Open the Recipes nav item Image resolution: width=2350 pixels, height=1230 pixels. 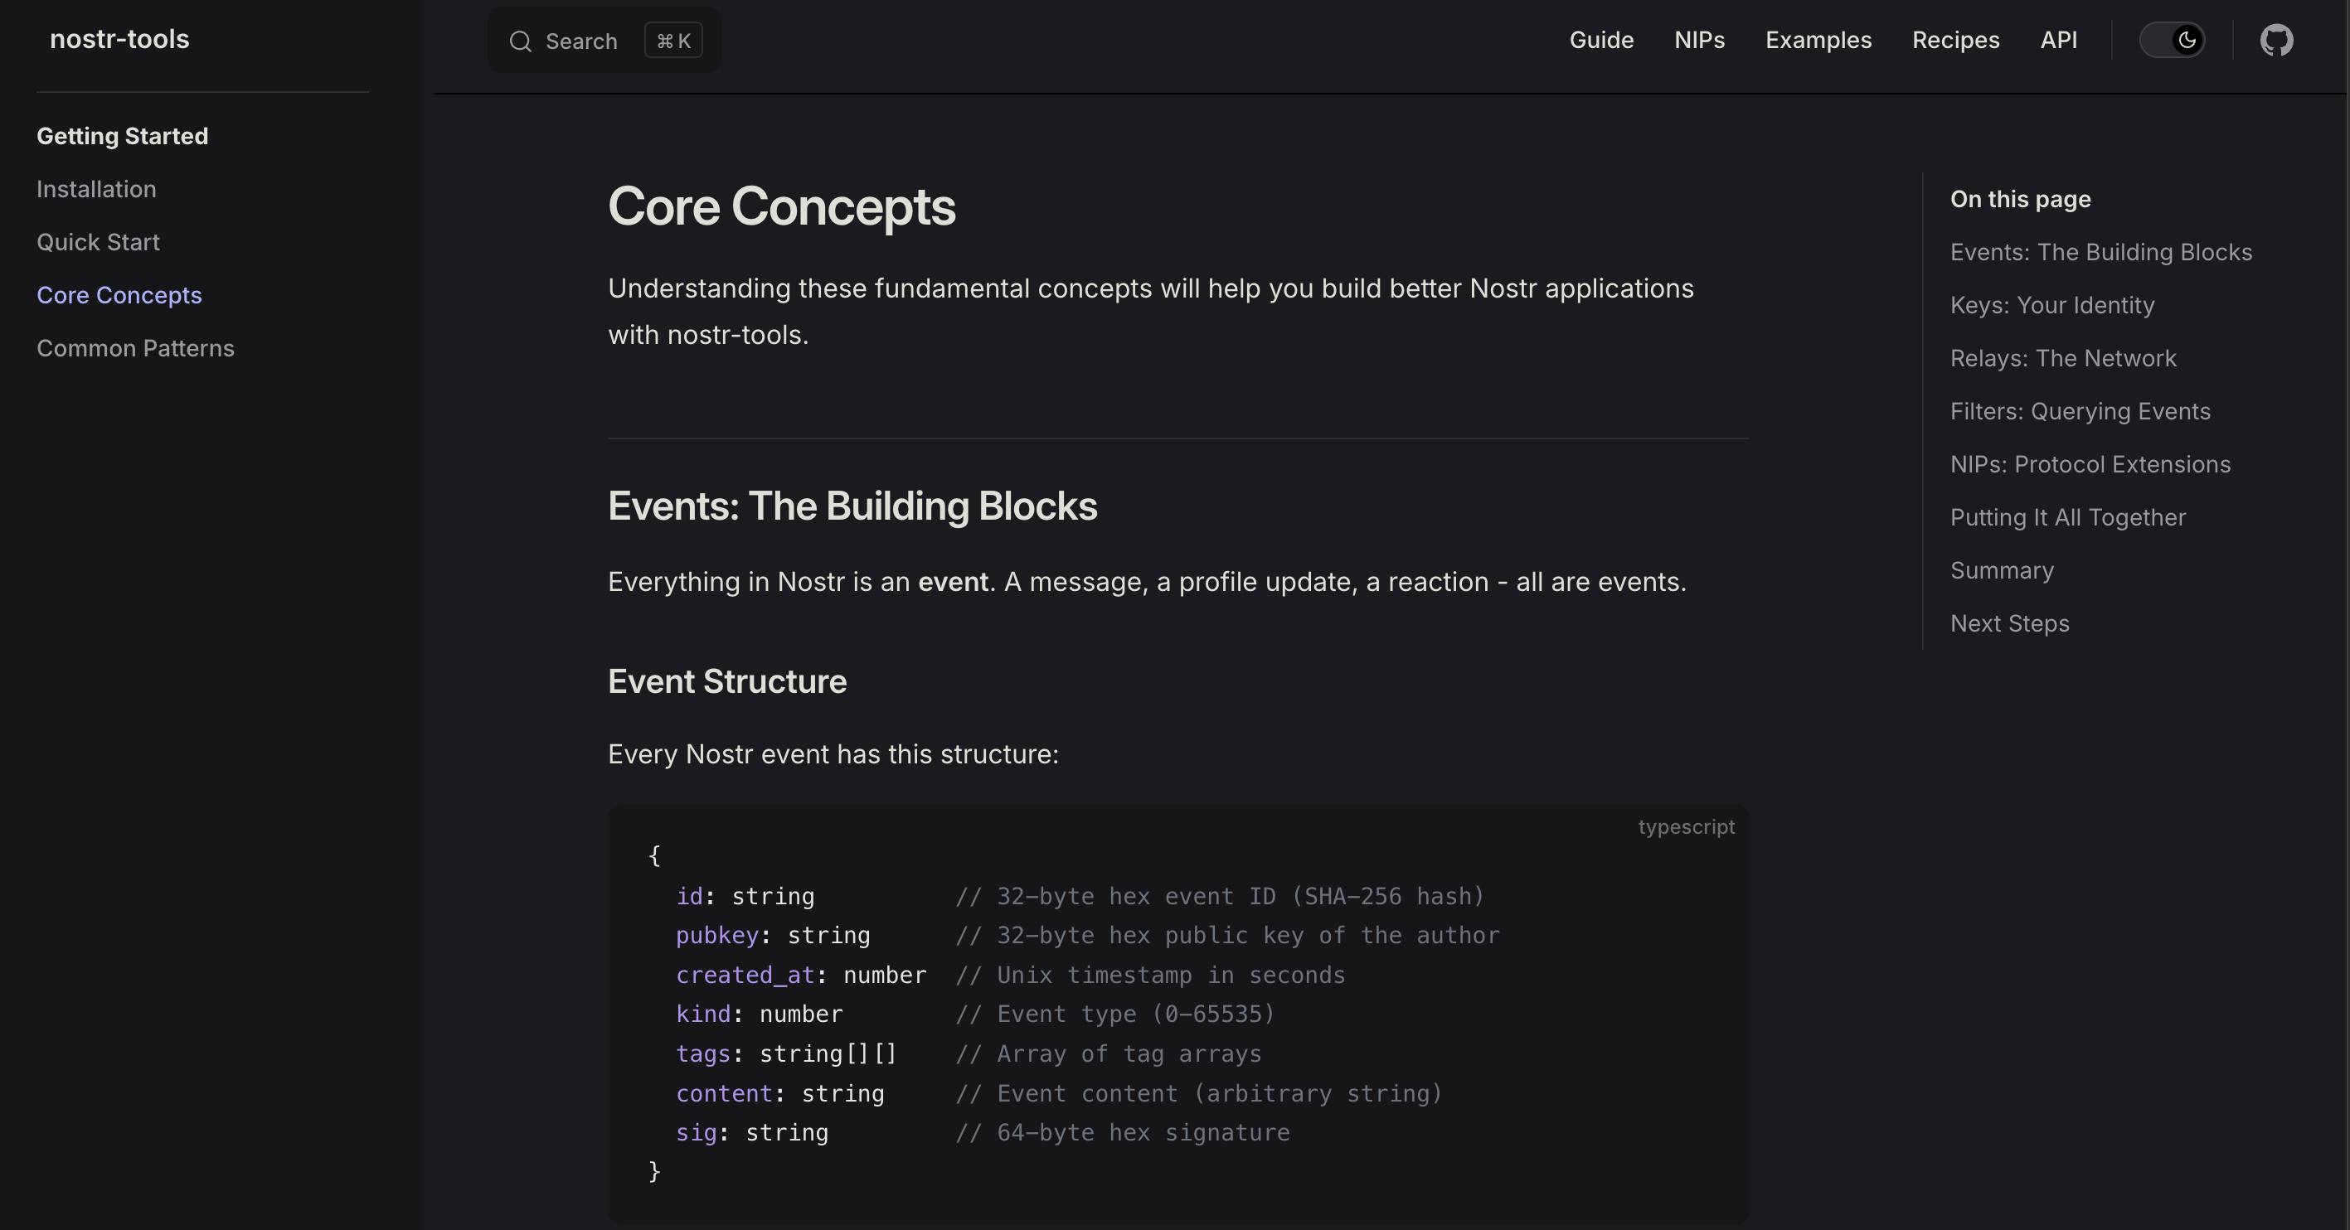tap(1955, 40)
